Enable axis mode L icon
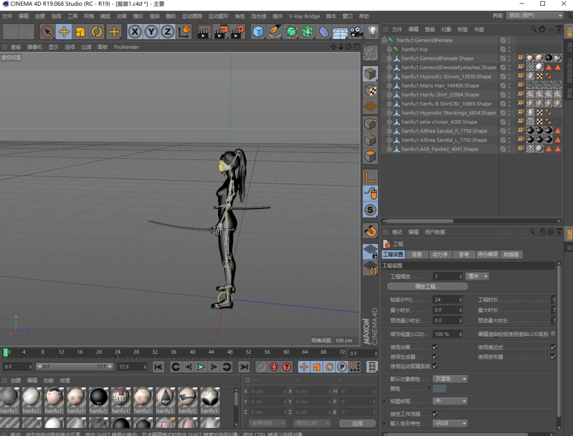Screen dimensions: 573x436 click(370, 178)
